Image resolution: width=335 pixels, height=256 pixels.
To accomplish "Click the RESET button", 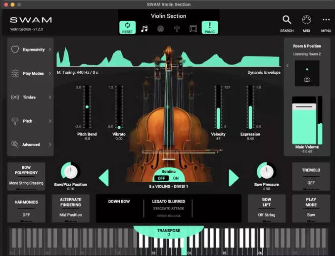I will [127, 27].
